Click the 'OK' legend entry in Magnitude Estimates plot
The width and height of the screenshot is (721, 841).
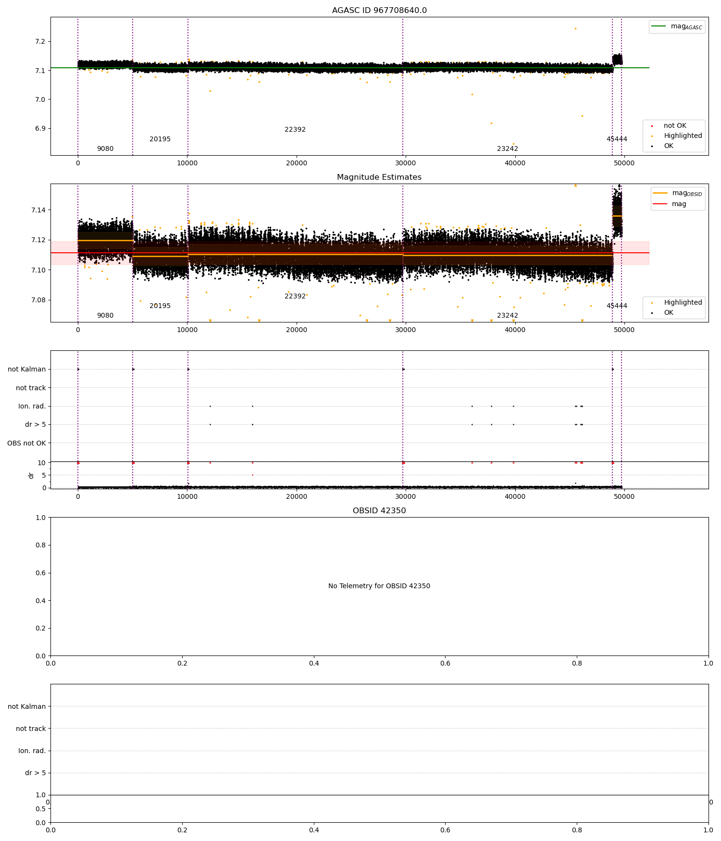tap(669, 313)
